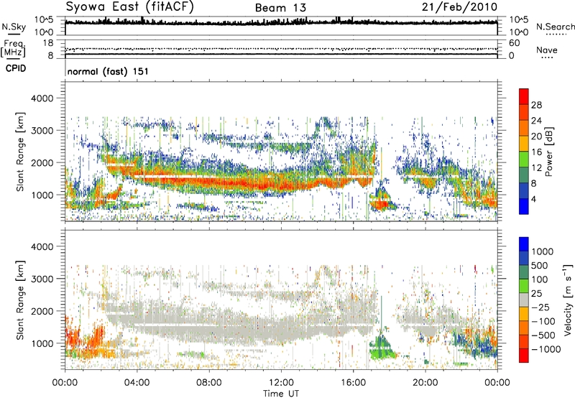The width and height of the screenshot is (575, 398).
Task: Pick the red top segment of Power colorbar
Action: click(524, 96)
